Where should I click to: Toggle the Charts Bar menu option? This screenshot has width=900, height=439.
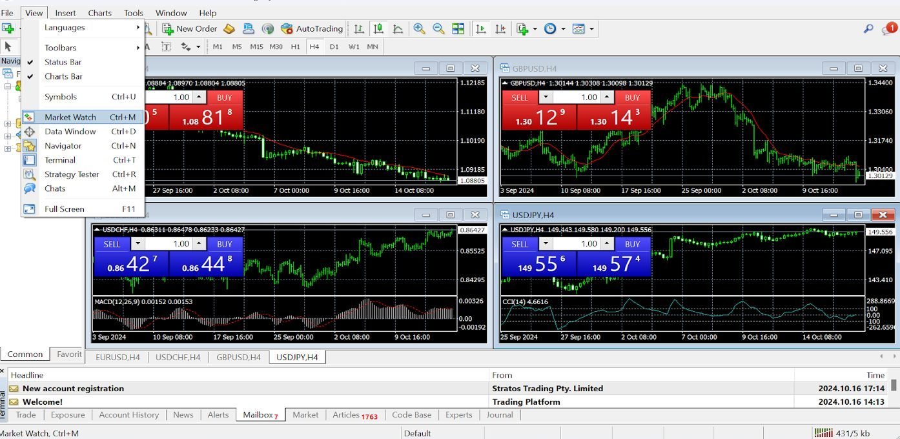click(x=83, y=76)
